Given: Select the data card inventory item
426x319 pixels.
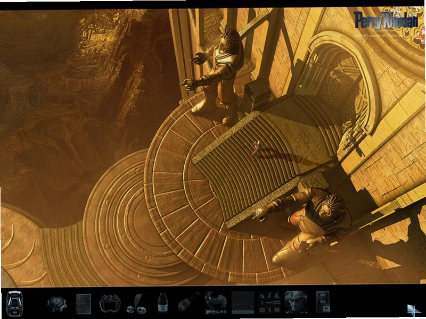Looking at the screenshot, I should pos(323,301).
